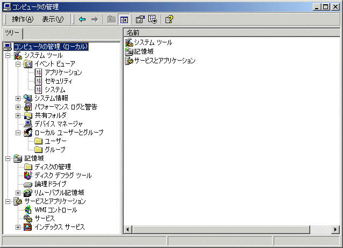
Task: Collapse the 記憶域 tree node
Action: click(x=8, y=158)
